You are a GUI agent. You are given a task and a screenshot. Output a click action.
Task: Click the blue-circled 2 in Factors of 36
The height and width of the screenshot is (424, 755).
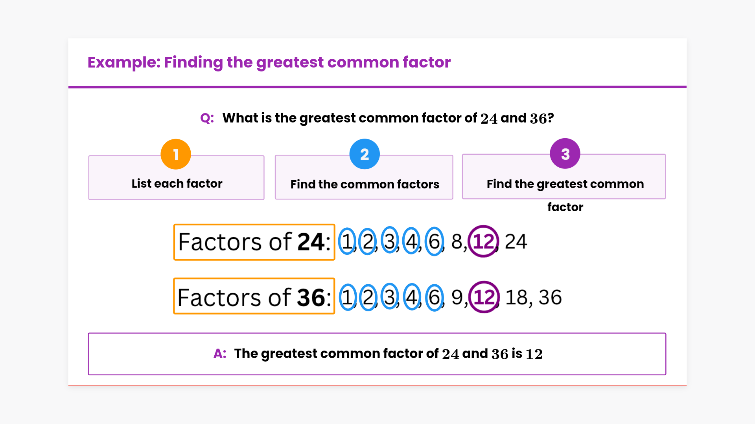click(368, 297)
